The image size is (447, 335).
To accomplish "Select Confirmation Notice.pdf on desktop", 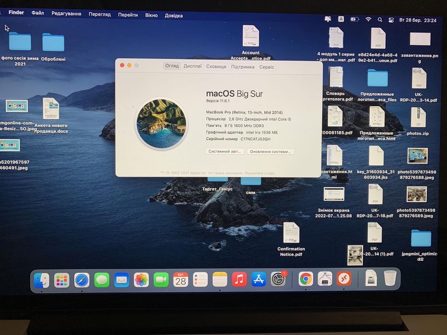I will pyautogui.click(x=291, y=233).
